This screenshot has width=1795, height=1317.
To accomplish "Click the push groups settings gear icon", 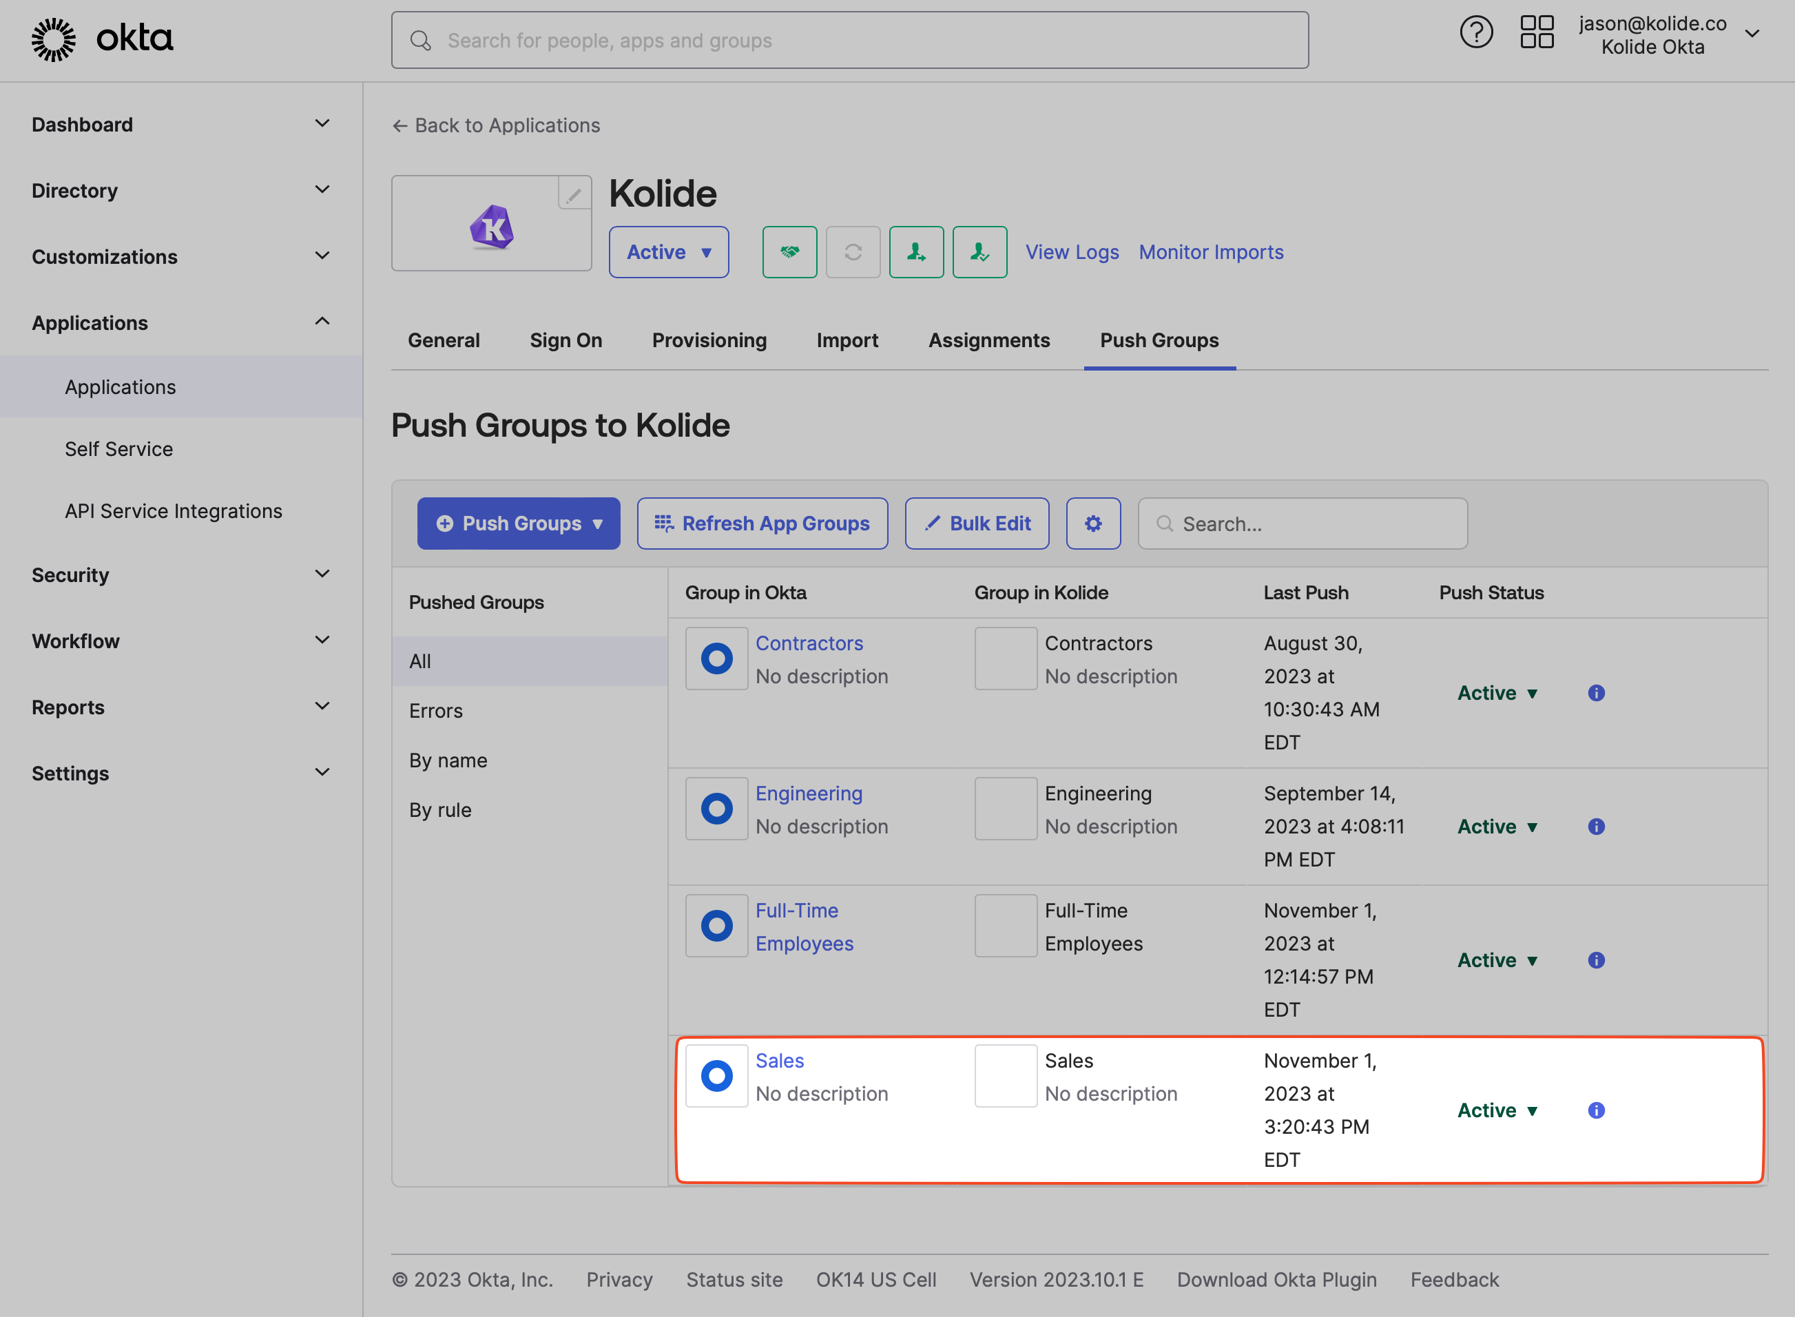I will point(1093,523).
